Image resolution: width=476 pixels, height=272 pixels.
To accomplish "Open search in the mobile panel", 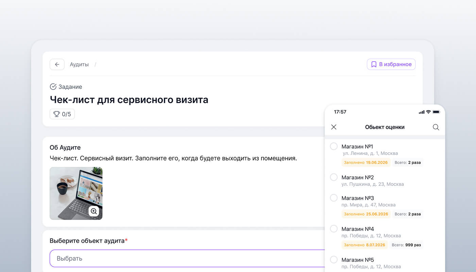I will coord(436,127).
